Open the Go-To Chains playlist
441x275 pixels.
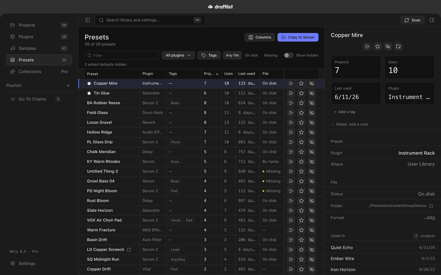click(x=39, y=99)
